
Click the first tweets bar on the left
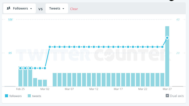21,76
